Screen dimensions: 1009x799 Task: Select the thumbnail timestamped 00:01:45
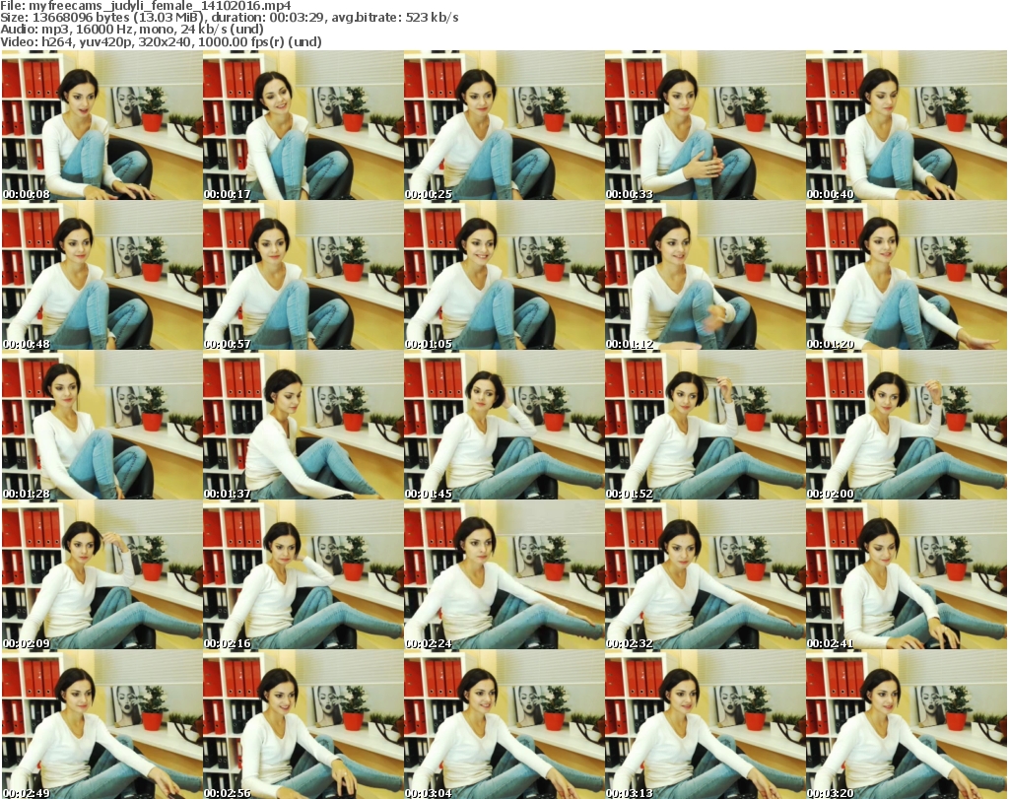(504, 426)
